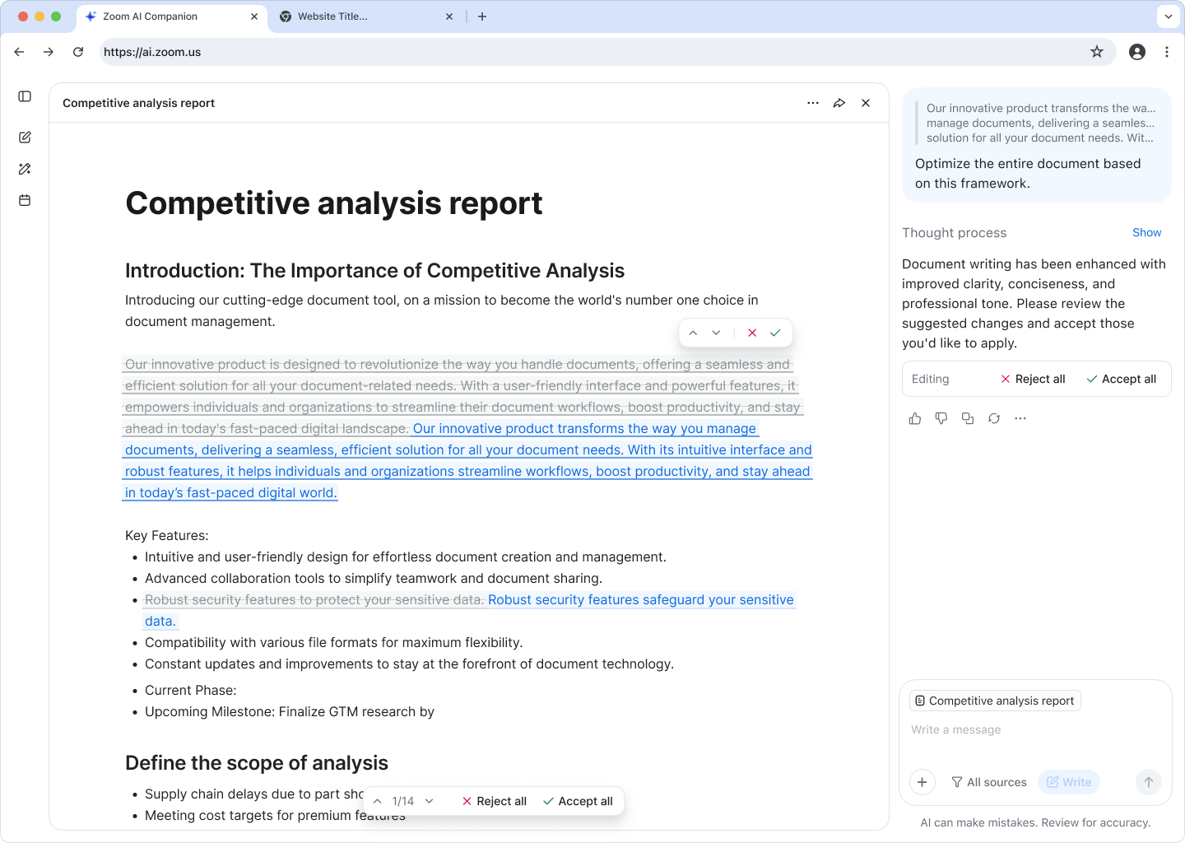Open document more options menu

pyautogui.click(x=813, y=103)
